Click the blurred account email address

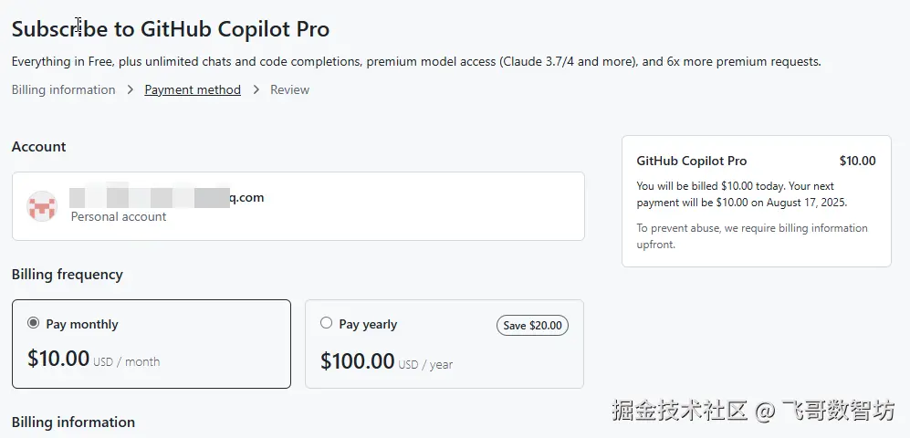pyautogui.click(x=167, y=197)
